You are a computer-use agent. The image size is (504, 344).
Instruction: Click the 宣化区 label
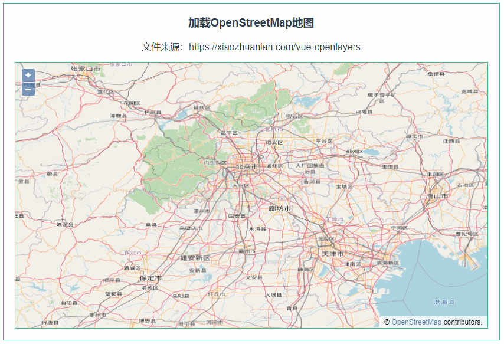[106, 91]
